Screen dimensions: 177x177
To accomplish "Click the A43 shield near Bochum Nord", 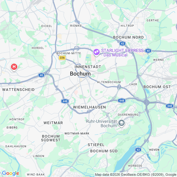I will click(x=122, y=44).
